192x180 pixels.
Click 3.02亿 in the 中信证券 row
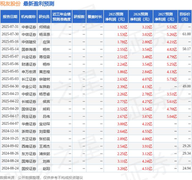(147, 34)
